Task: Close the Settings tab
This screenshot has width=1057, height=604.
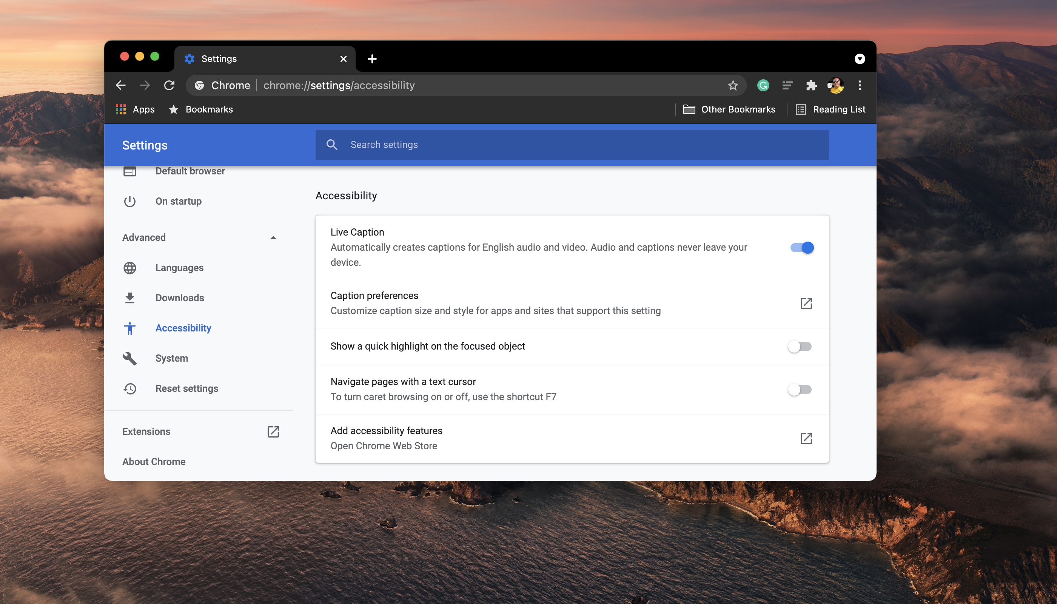Action: tap(343, 59)
